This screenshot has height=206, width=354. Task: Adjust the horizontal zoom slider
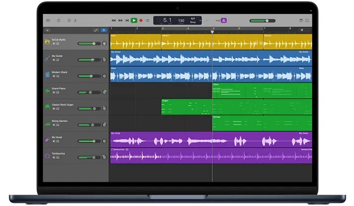click(x=303, y=30)
